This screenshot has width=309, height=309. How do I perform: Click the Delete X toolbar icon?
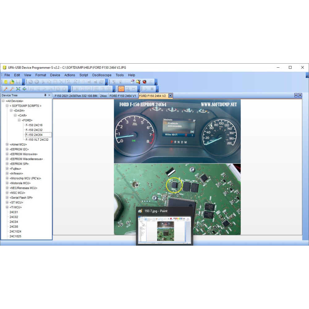coord(61,82)
